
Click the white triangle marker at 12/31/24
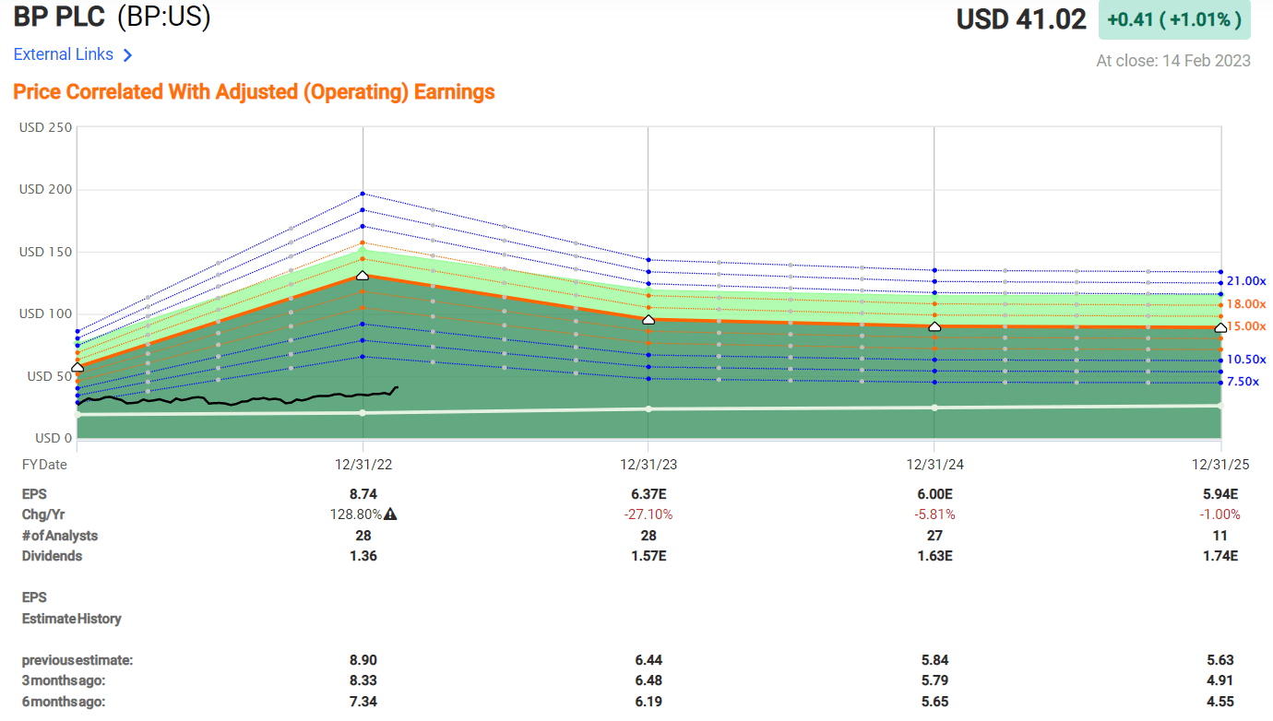[x=934, y=325]
